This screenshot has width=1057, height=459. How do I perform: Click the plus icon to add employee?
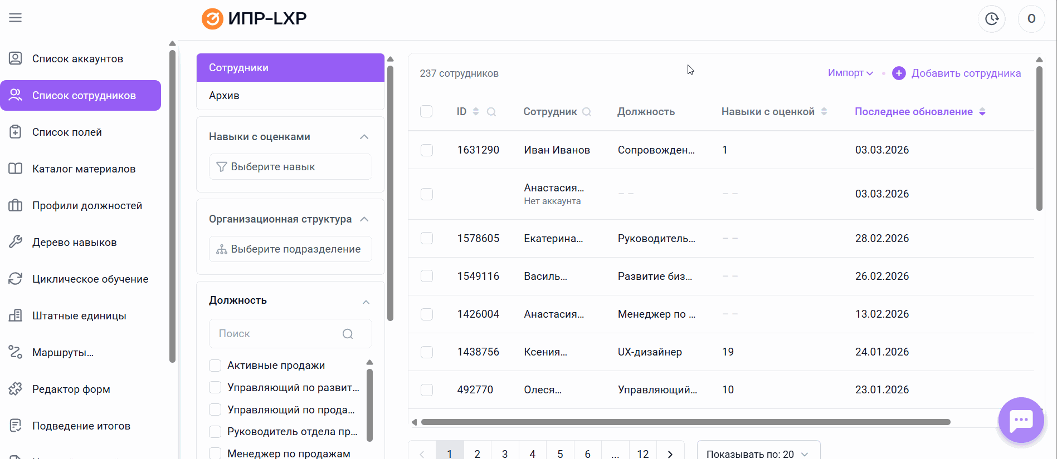click(x=899, y=73)
